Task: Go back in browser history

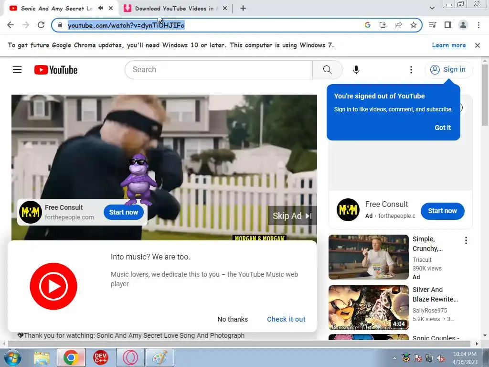Action: click(x=11, y=25)
